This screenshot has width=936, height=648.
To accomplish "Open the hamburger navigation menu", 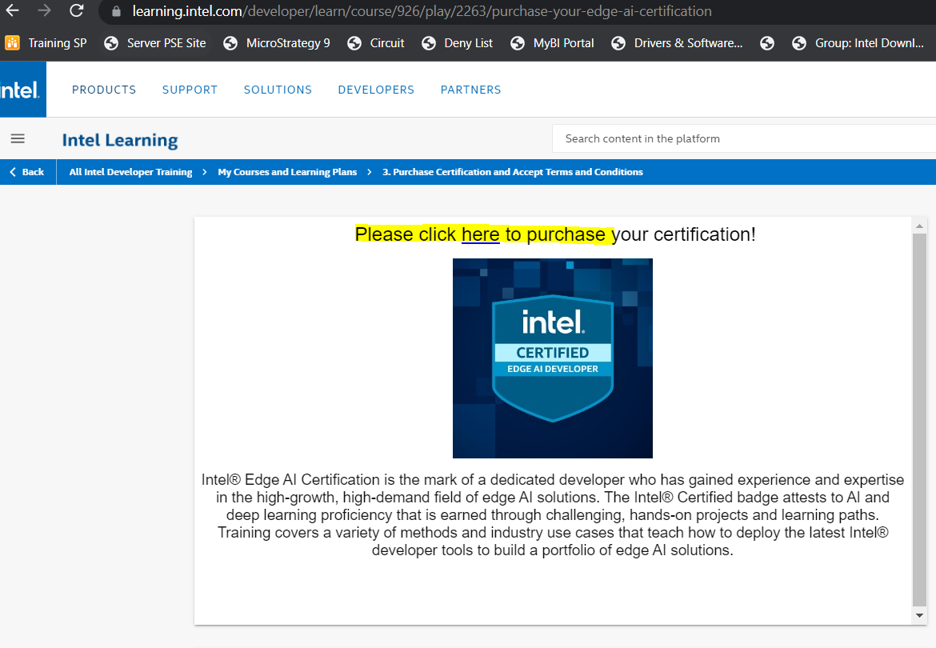I will click(18, 138).
